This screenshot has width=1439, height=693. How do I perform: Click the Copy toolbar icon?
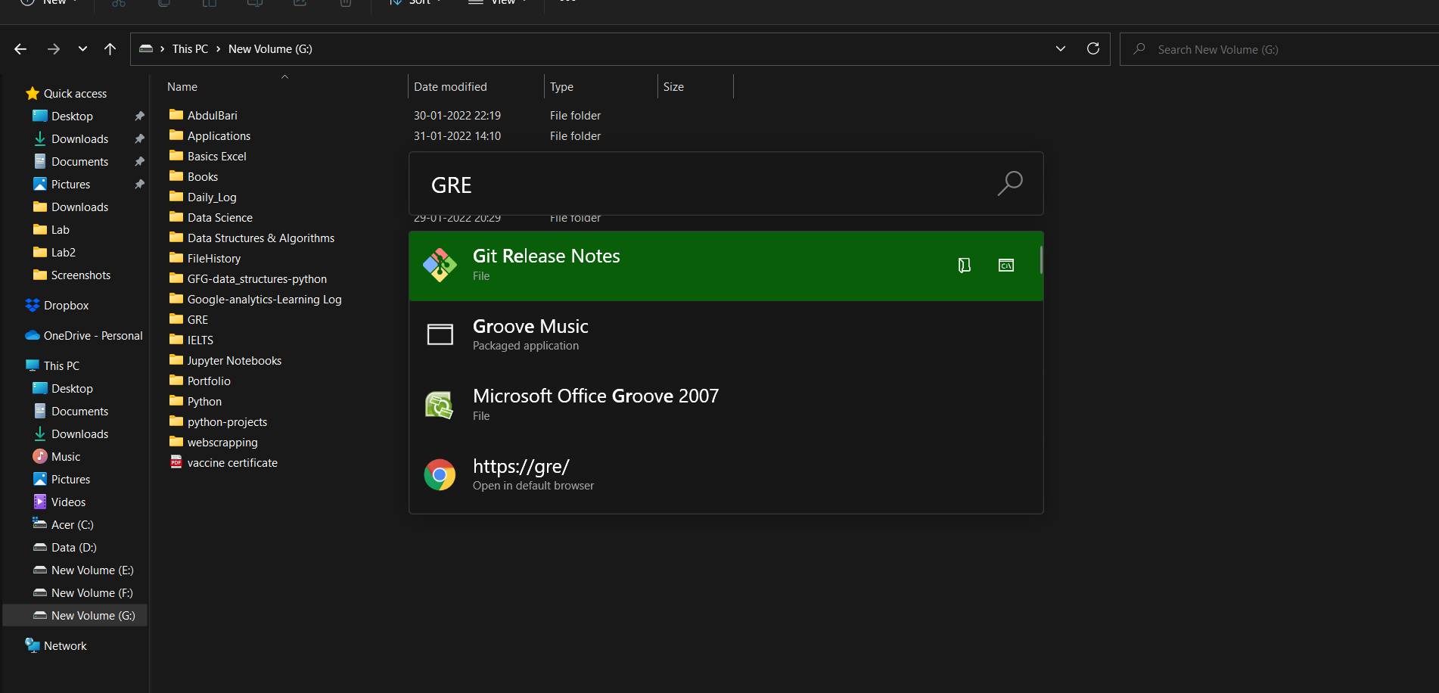click(163, 4)
